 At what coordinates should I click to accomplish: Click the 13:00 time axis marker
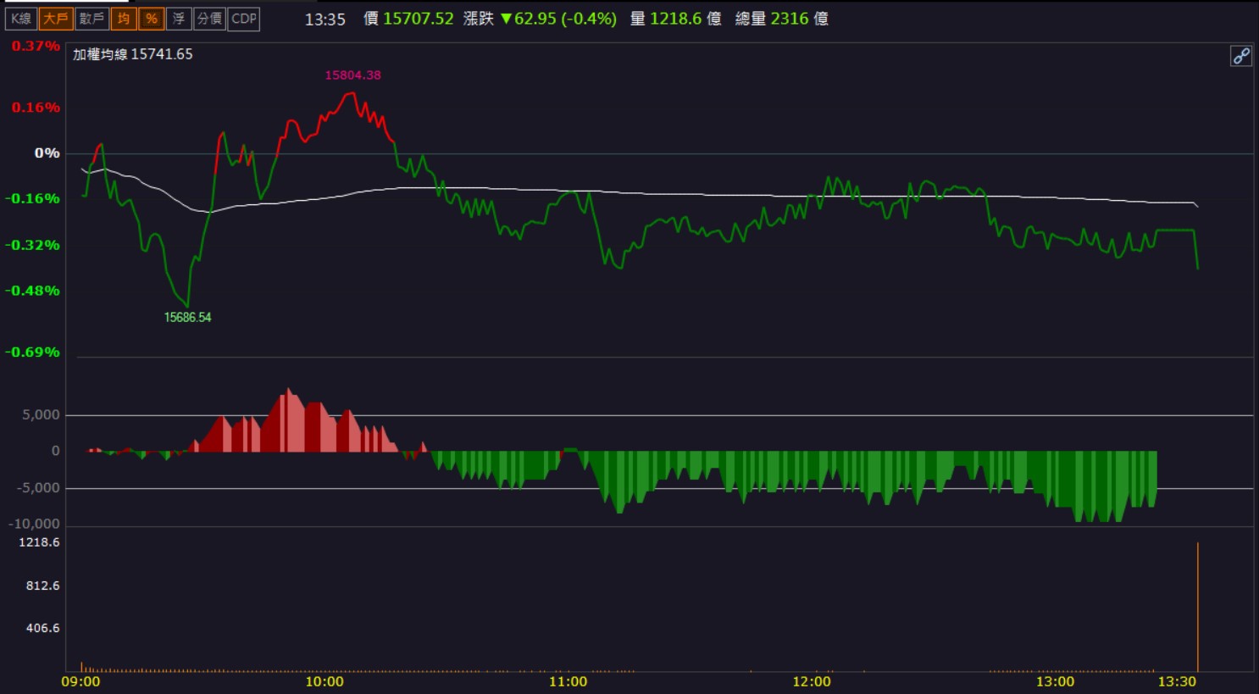pyautogui.click(x=1055, y=681)
